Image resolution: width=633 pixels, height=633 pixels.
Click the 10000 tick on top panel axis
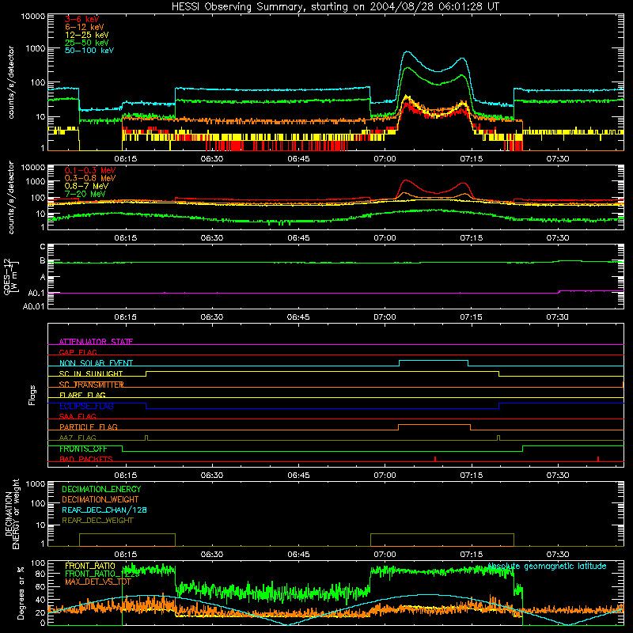click(33, 17)
